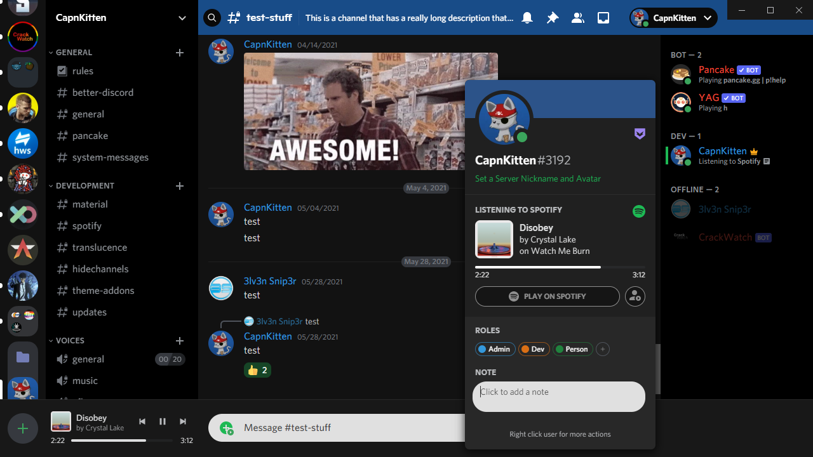This screenshot has width=813, height=457.
Task: Click the listen along icon beside Play on Spotify
Action: [x=635, y=296]
